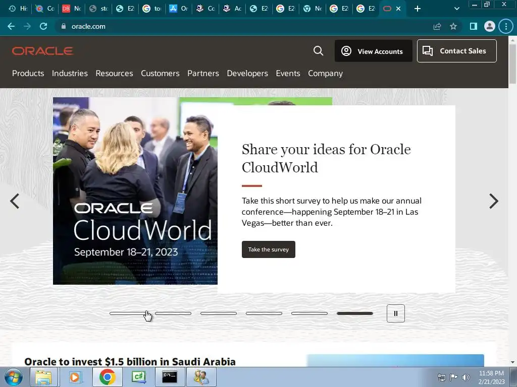Viewport: 517px width, 387px height.
Task: Click the Oracle logo
Action: coord(42,51)
